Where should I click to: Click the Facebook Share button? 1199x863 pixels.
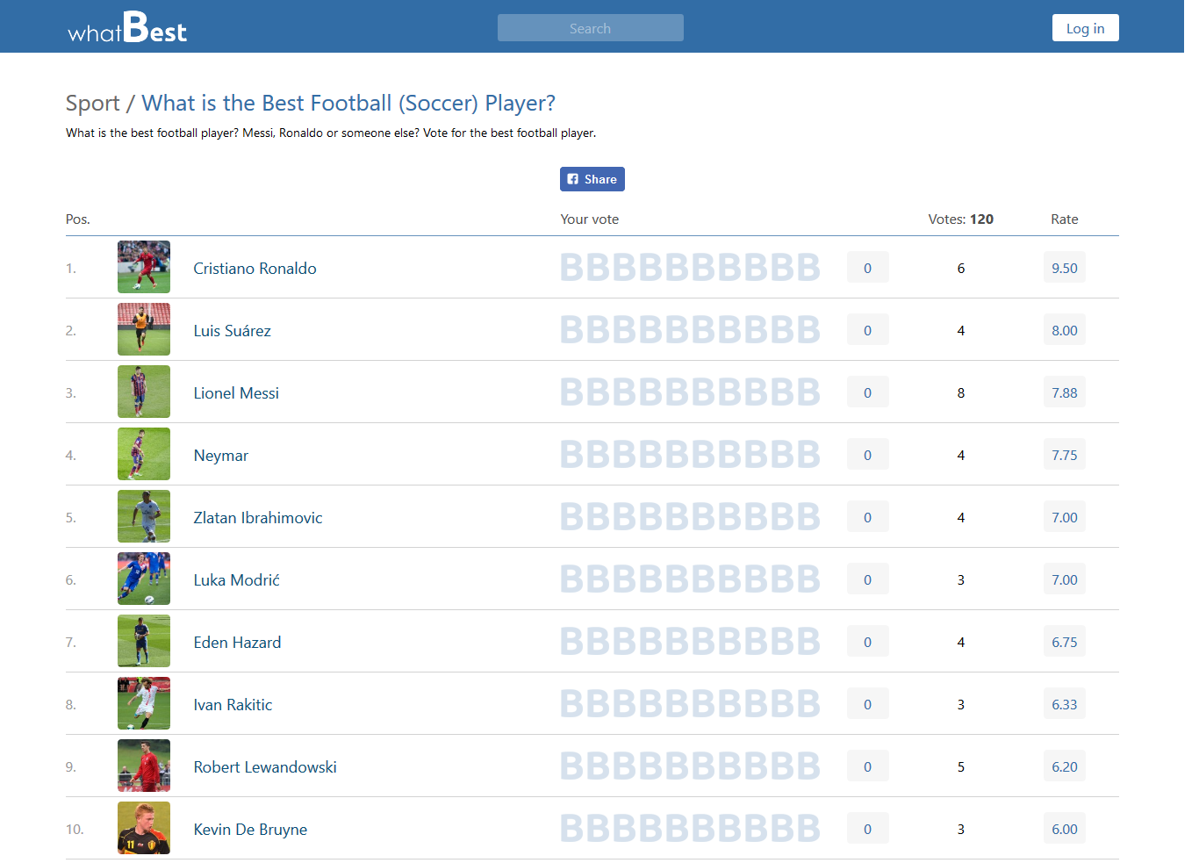click(x=592, y=179)
